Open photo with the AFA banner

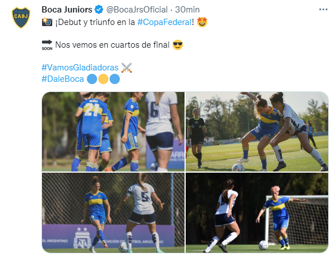pyautogui.click(x=113, y=213)
